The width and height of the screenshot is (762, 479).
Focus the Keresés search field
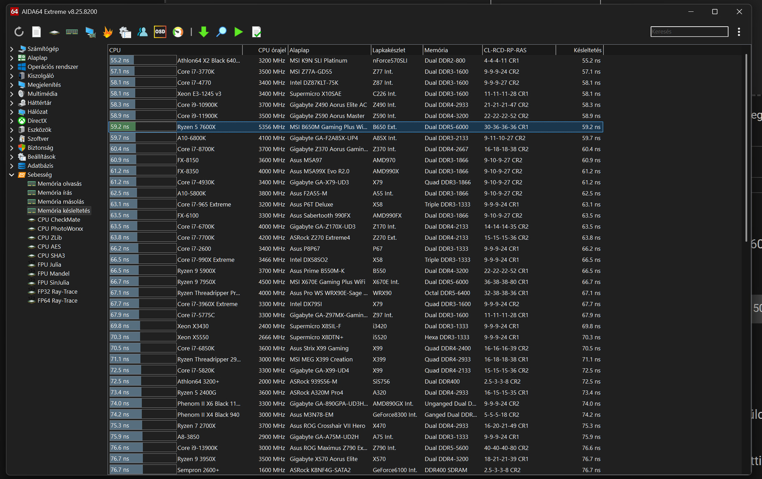coord(689,32)
